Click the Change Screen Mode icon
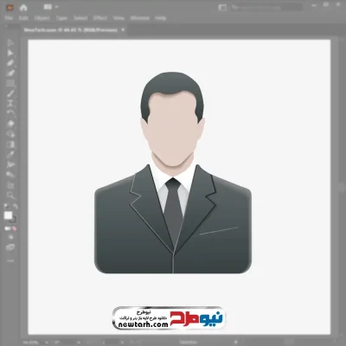Viewport: 346px width, 346px height. pos(10,247)
